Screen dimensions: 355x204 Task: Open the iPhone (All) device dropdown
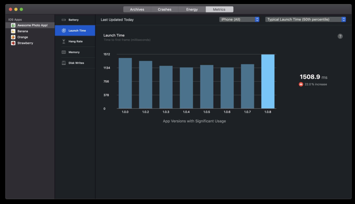click(239, 19)
